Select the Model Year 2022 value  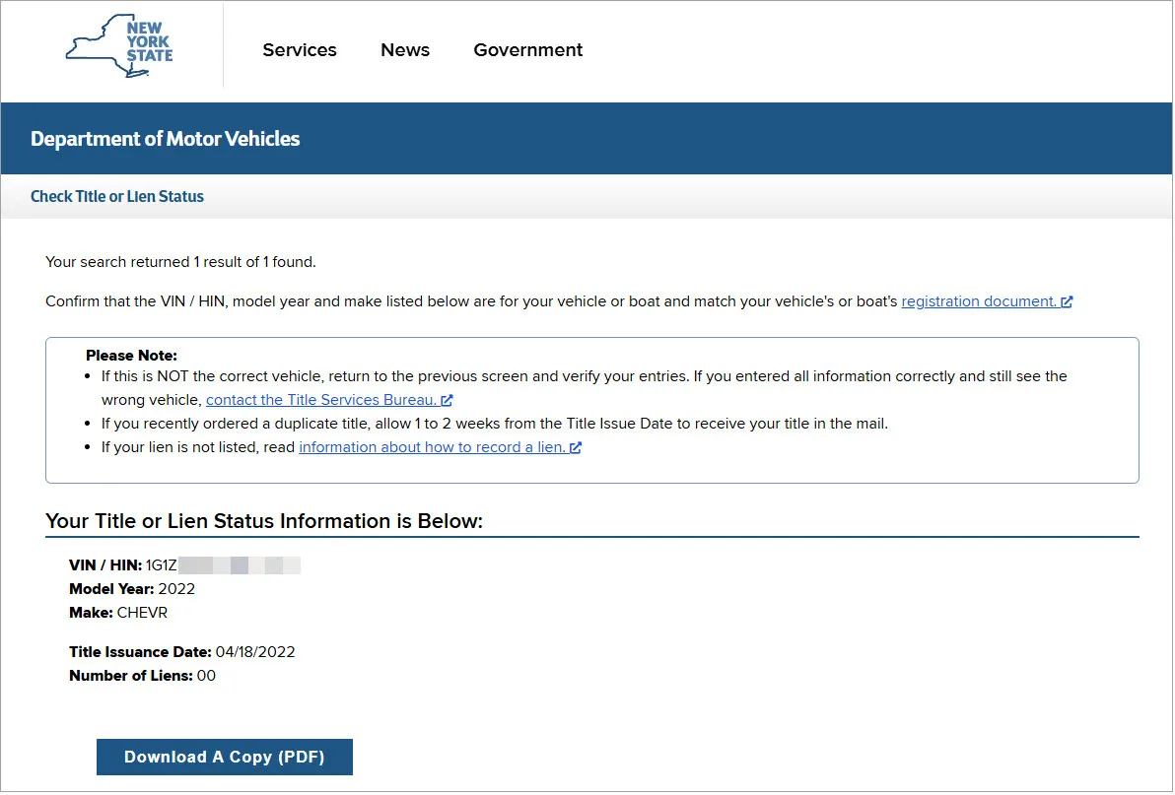pyautogui.click(x=178, y=589)
